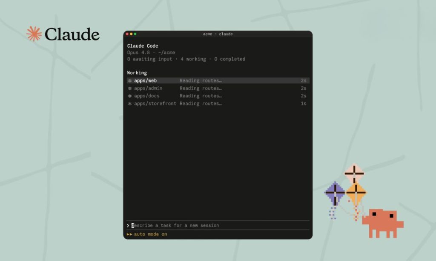Click the '4 working' status text
Image resolution: width=436 pixels, height=261 pixels.
[193, 59]
